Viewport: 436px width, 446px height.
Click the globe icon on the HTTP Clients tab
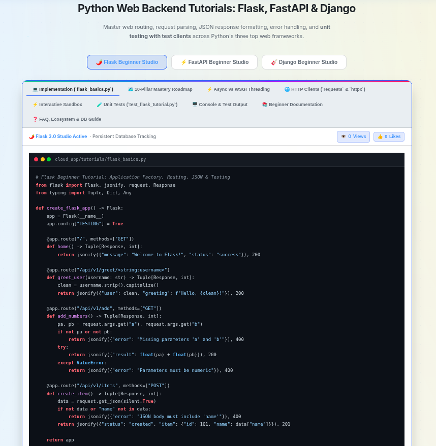287,89
